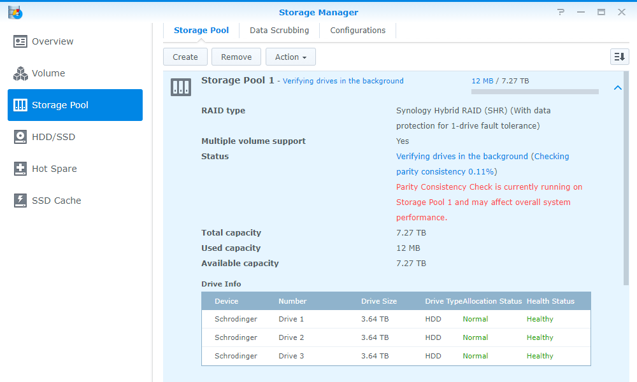The image size is (637, 382).
Task: Open the Action dropdown menu
Action: (x=290, y=57)
